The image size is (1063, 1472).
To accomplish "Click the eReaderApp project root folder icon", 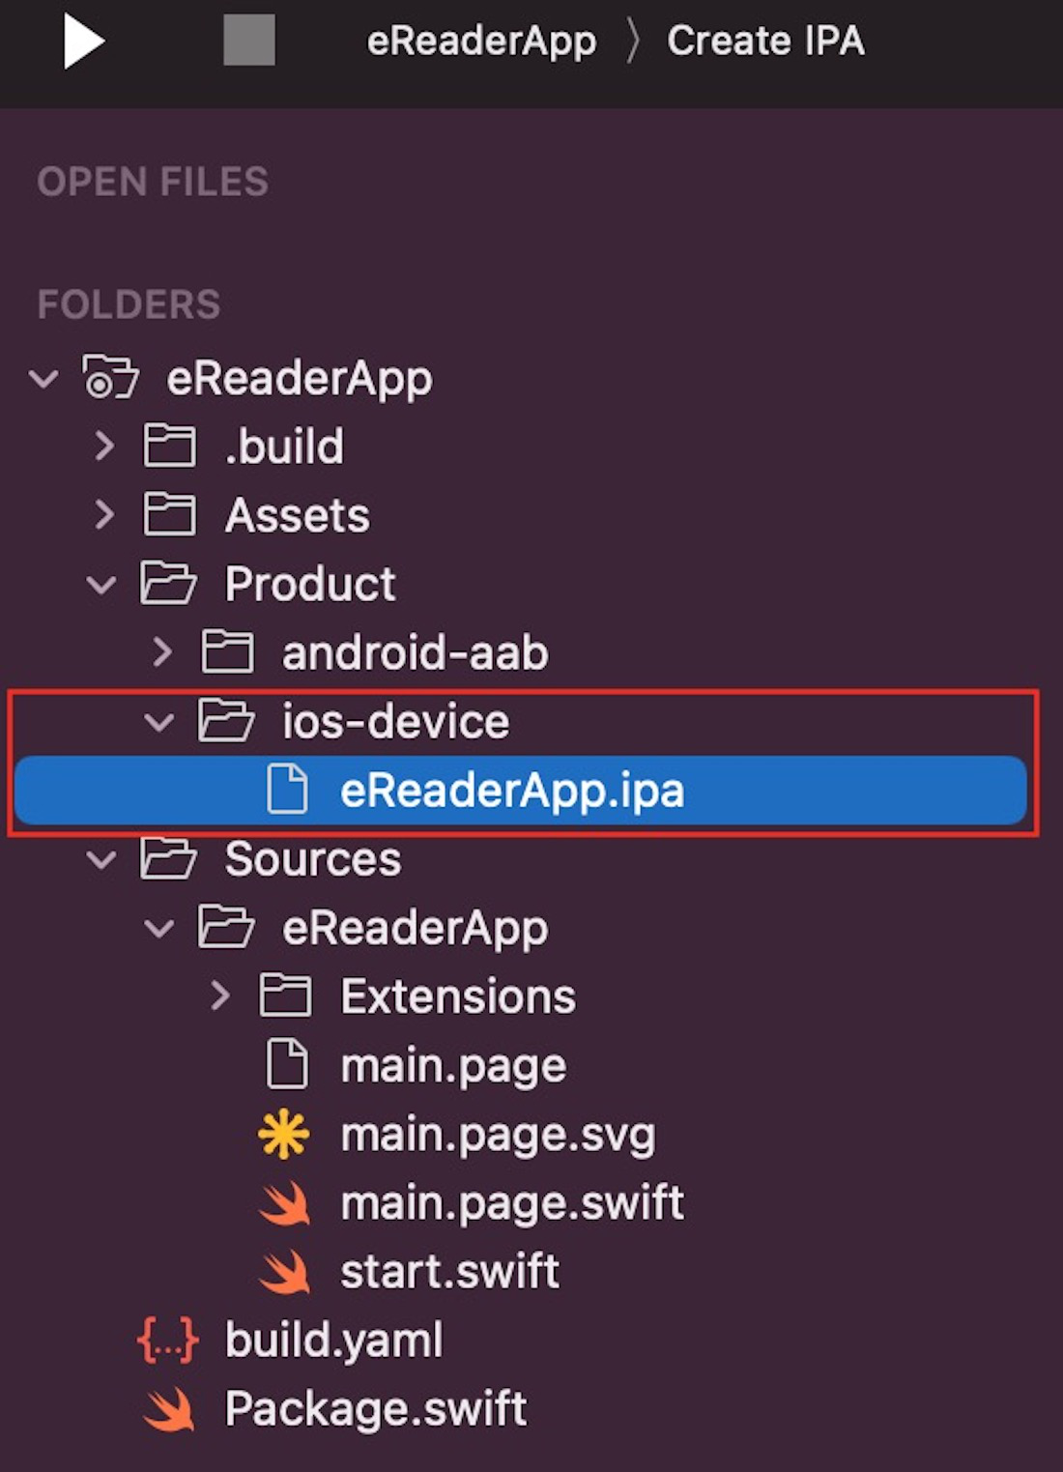I will click(110, 377).
